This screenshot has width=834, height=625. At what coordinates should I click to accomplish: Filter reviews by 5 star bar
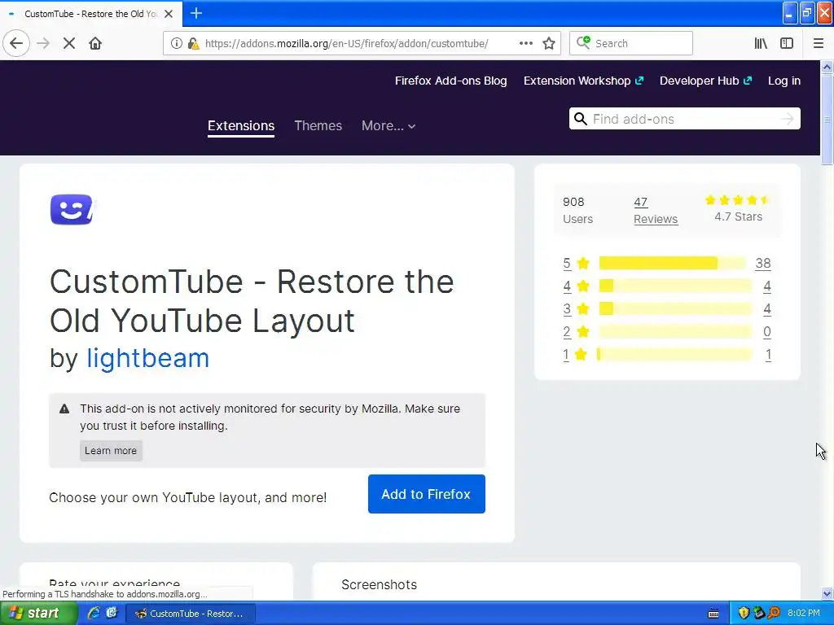672,263
